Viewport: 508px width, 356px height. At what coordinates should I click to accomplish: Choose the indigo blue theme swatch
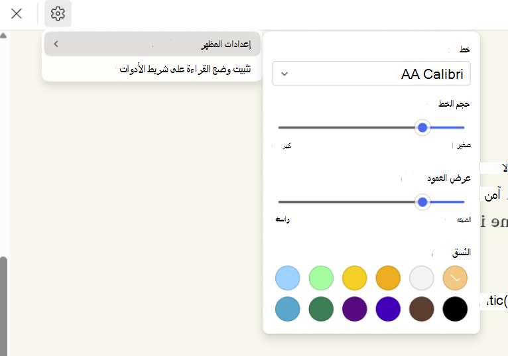(388, 309)
